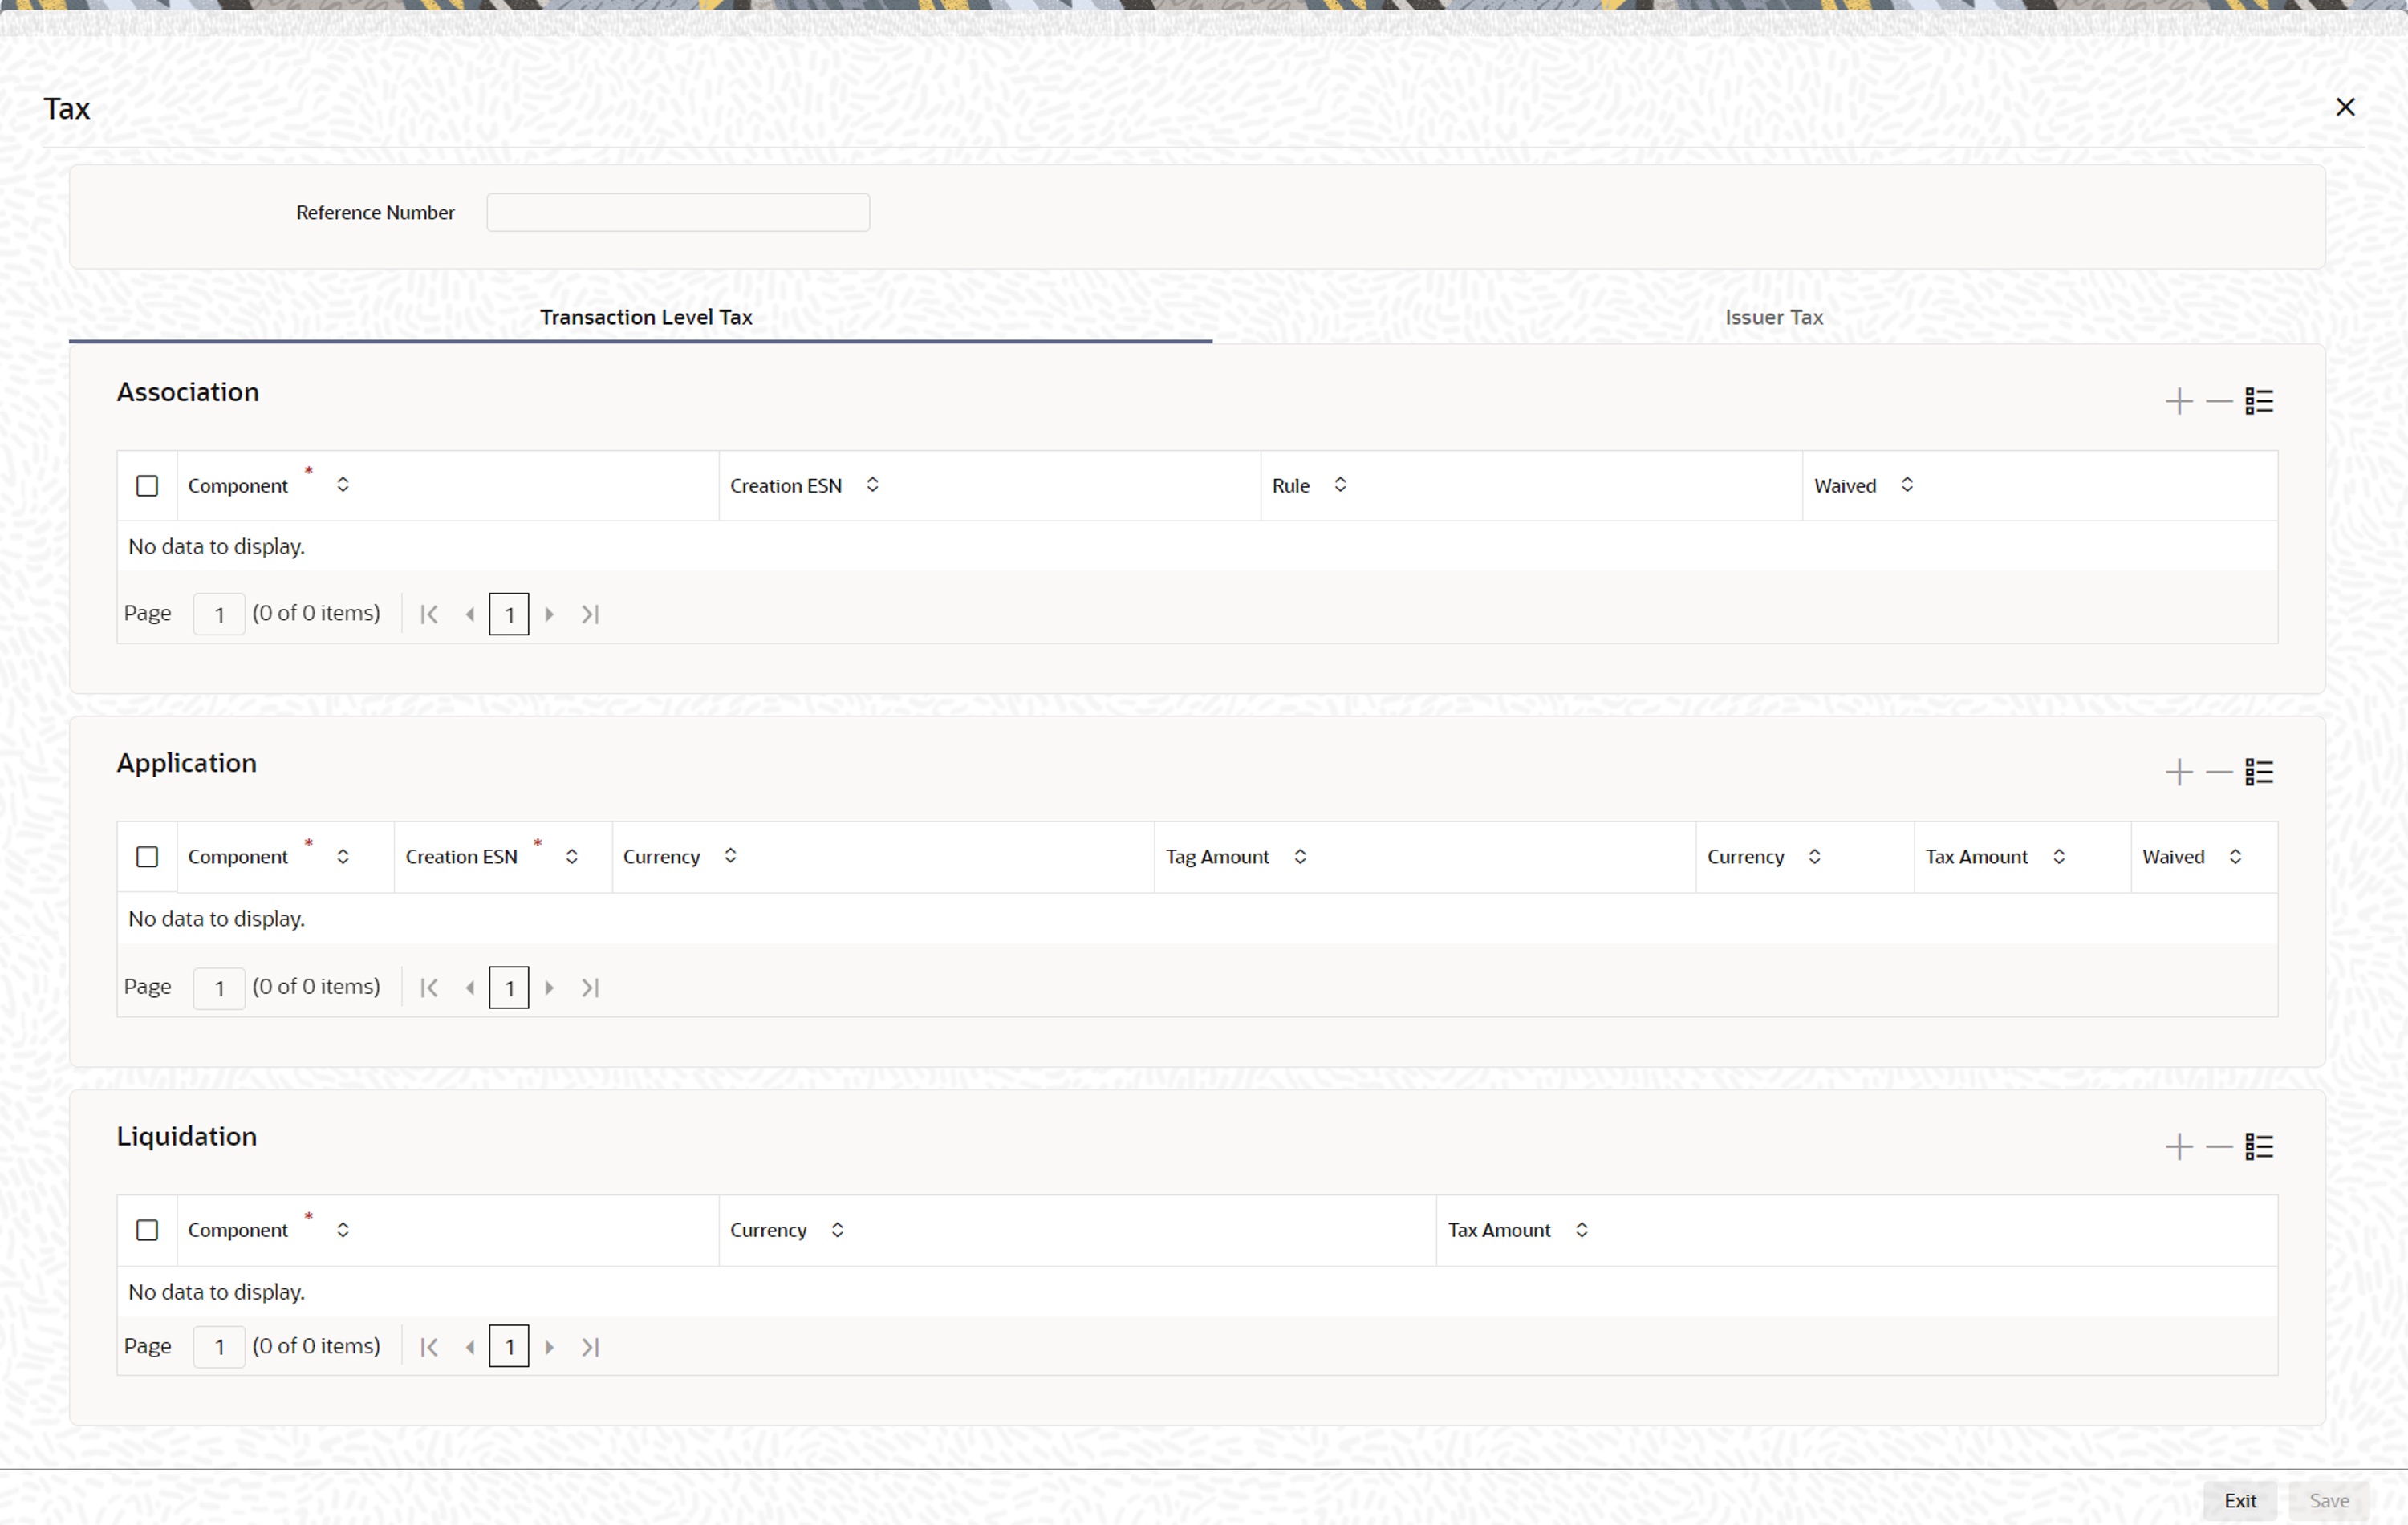Go to last page in Association pagination
The height and width of the screenshot is (1525, 2408).
click(x=590, y=614)
